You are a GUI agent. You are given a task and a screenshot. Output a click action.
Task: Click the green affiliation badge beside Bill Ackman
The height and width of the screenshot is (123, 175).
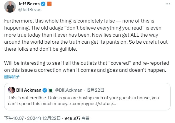tap(51, 90)
